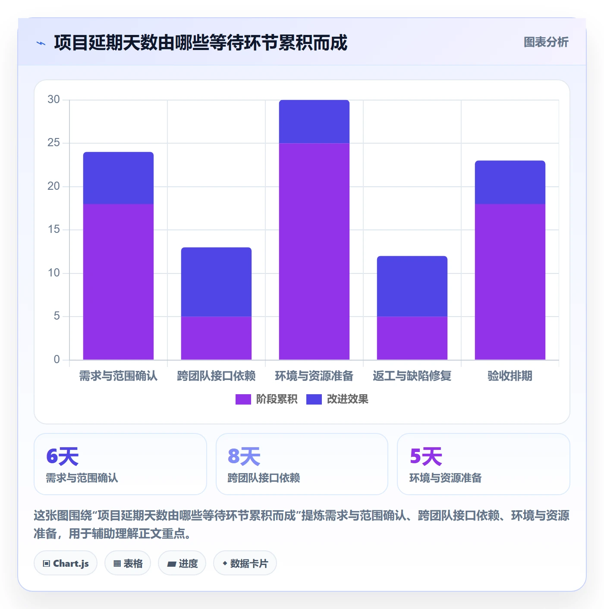604x609 pixels.
Task: Click the blue segment of 验收排期 bar
Action: point(510,182)
